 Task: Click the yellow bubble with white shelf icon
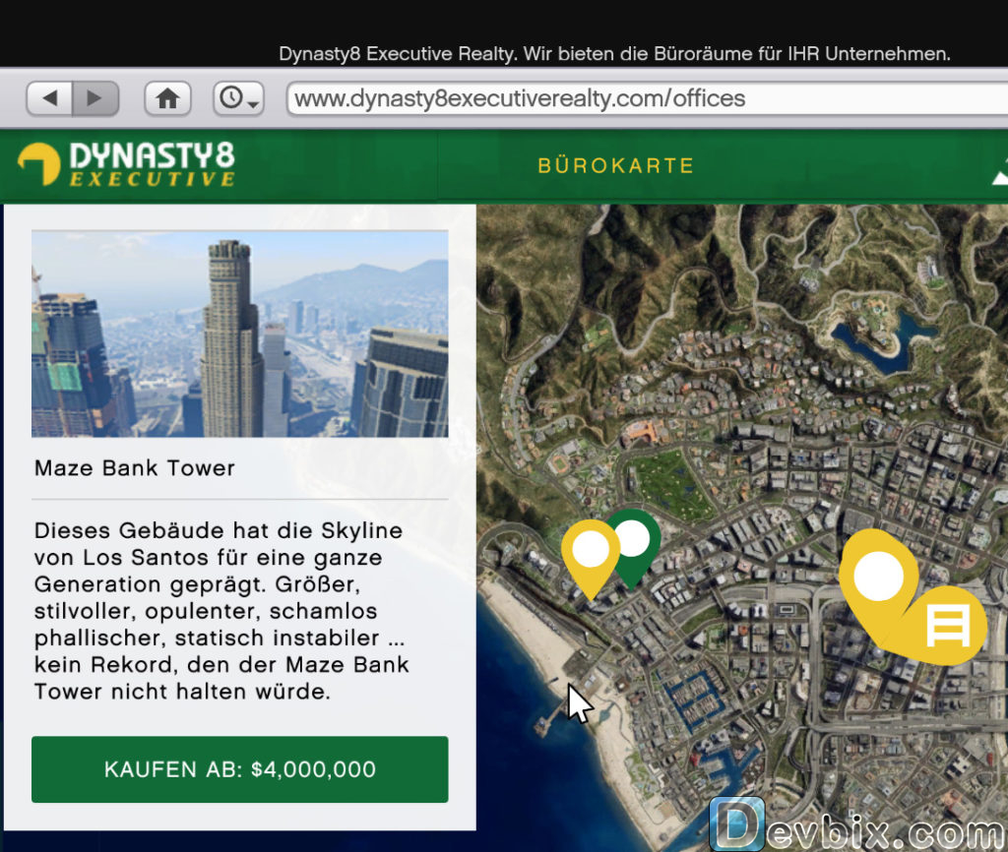[948, 625]
